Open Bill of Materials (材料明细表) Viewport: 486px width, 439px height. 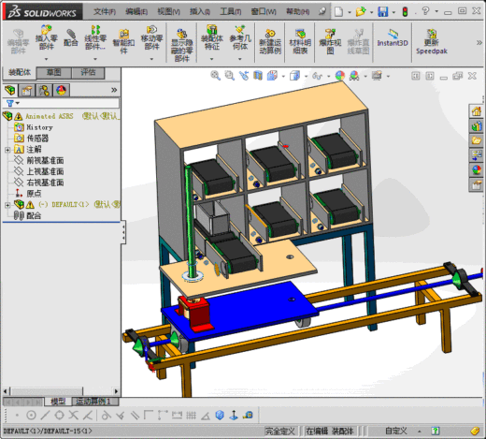click(x=300, y=41)
